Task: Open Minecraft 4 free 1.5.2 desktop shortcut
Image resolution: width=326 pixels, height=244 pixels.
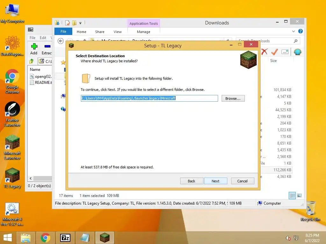Action: click(12, 214)
